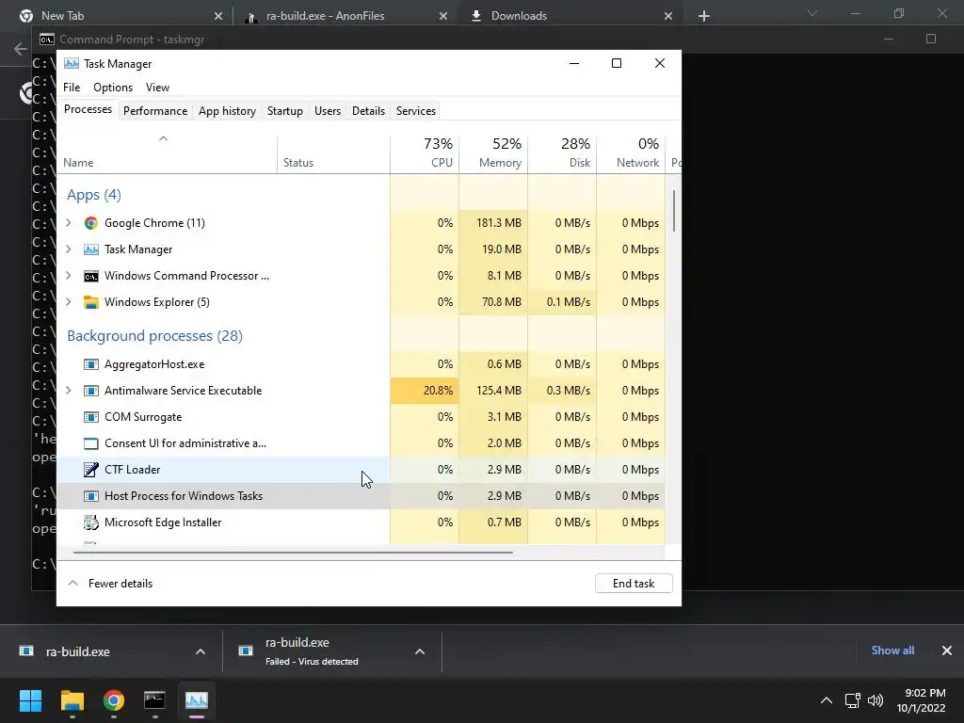Click the End task button
This screenshot has height=723, width=964.
point(634,584)
